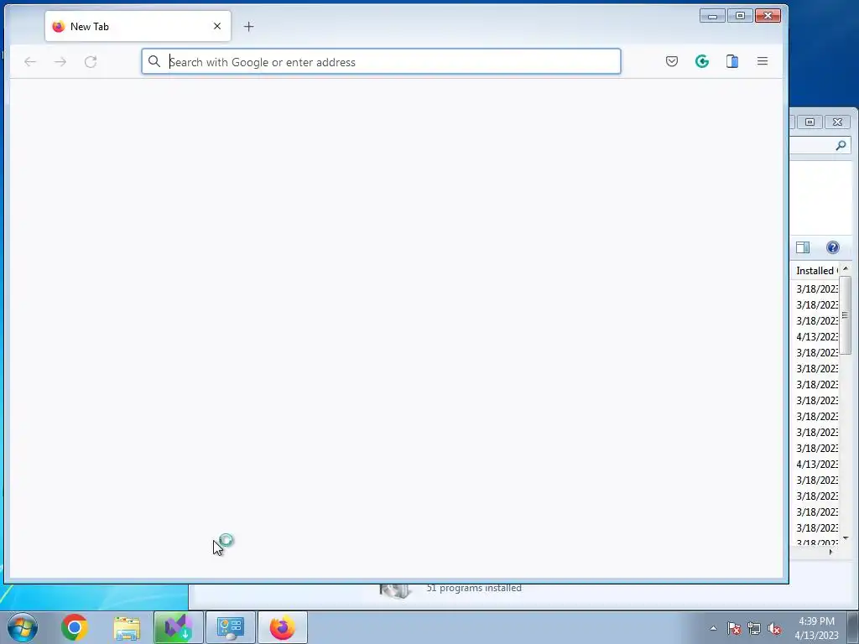The image size is (859, 644).
Task: Launch Google Chrome from the taskbar
Action: (x=75, y=627)
